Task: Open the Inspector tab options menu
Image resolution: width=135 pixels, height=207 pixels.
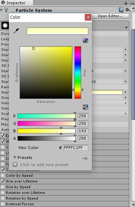Action: pyautogui.click(x=132, y=4)
